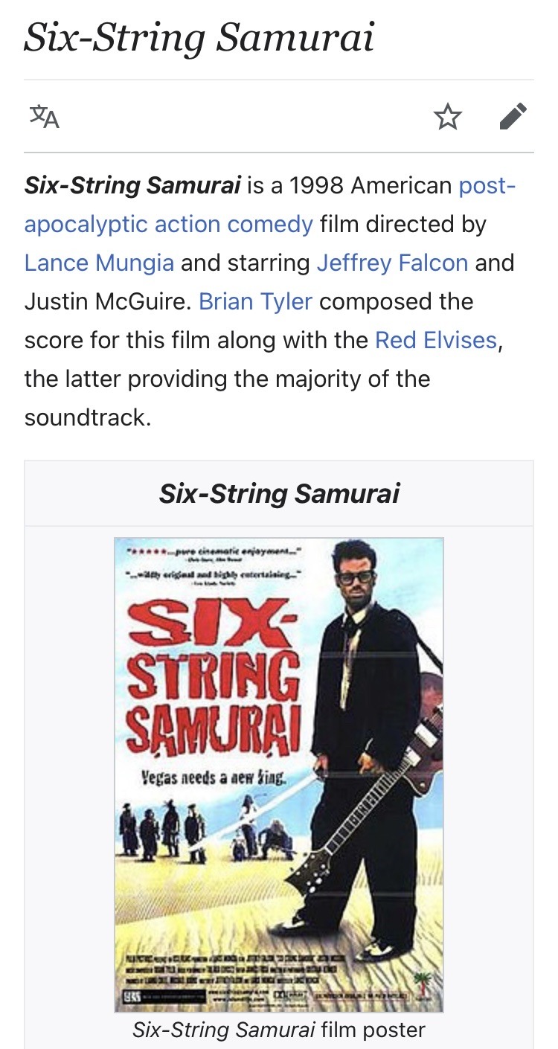Tap the star icon to watch page
The width and height of the screenshot is (558, 1049).
point(447,117)
